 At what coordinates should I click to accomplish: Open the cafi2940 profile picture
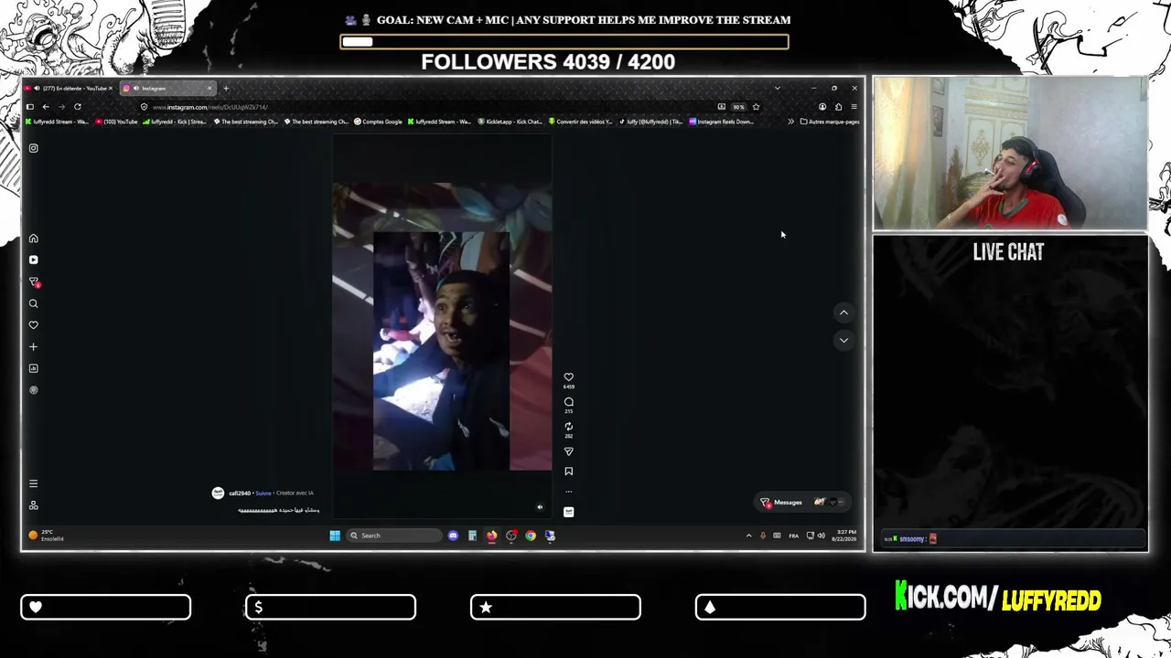click(218, 493)
